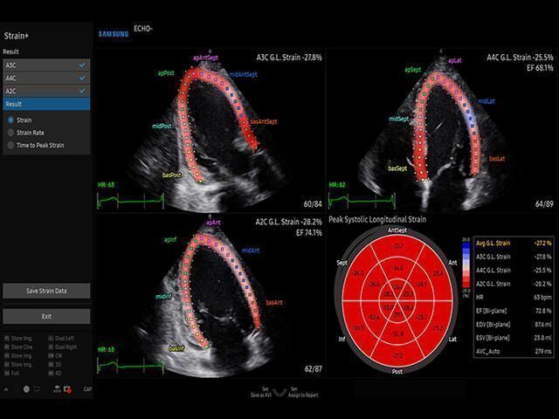
Task: Click the Dual Right shortcut icon
Action: (x=52, y=345)
